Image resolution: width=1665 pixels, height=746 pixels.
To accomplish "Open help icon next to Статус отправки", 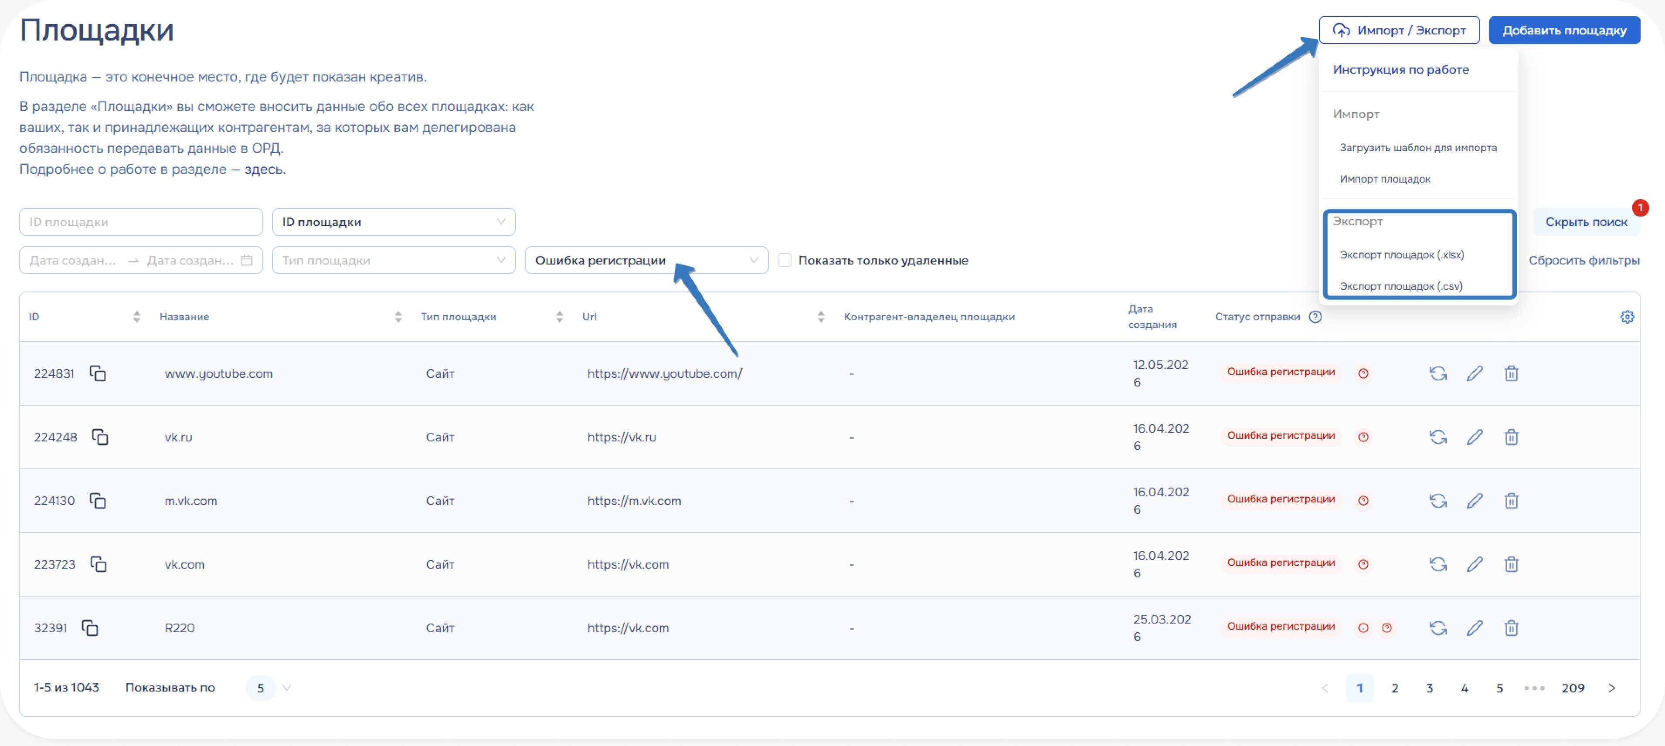I will click(1315, 317).
